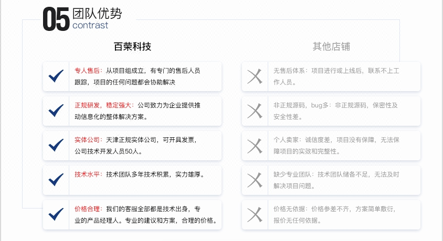443x241 pixels.
Task: Select the 其他店铺 column heading
Action: [331, 47]
